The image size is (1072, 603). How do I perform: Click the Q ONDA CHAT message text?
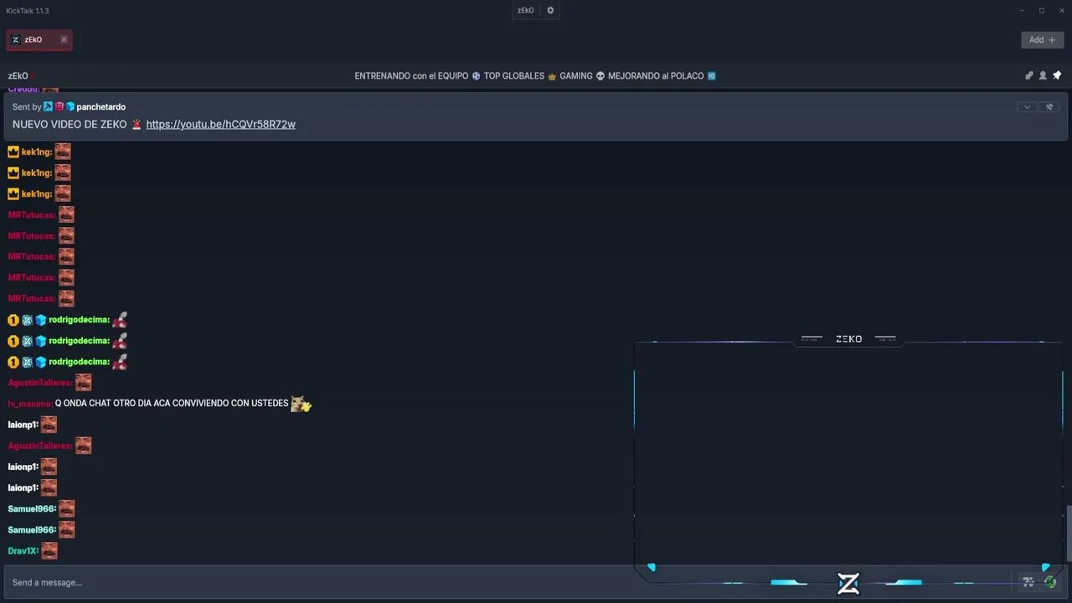pos(172,404)
